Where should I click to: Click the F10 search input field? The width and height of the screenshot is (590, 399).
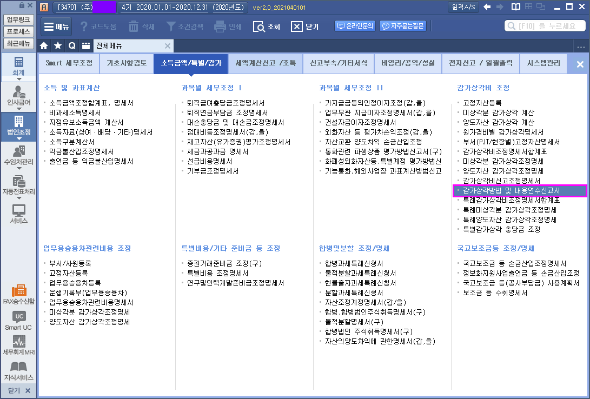coord(543,26)
